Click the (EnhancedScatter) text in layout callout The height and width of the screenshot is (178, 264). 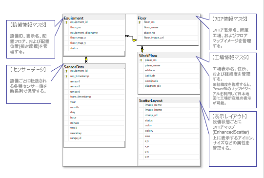pyautogui.click(x=231, y=132)
